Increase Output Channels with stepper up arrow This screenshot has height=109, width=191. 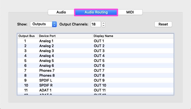tap(103, 23)
